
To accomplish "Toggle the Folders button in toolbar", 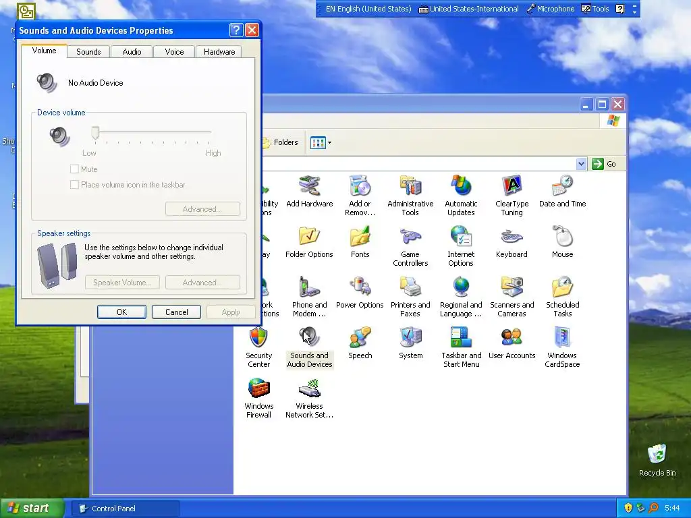I will pos(281,142).
